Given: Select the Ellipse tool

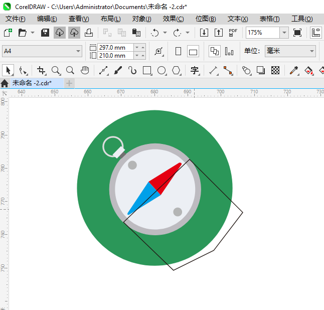Looking at the screenshot, I should pos(161,70).
